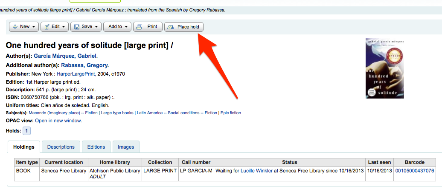Switch to the Editions tab

pyautogui.click(x=96, y=147)
